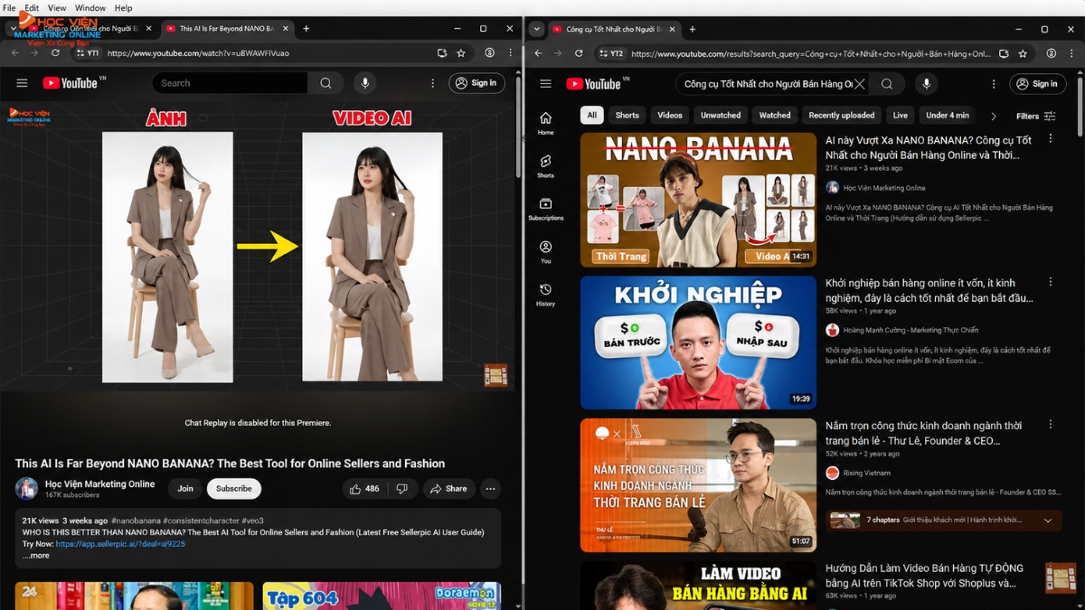The height and width of the screenshot is (610, 1085).
Task: Click the Search field in left YouTube window
Action: click(230, 83)
